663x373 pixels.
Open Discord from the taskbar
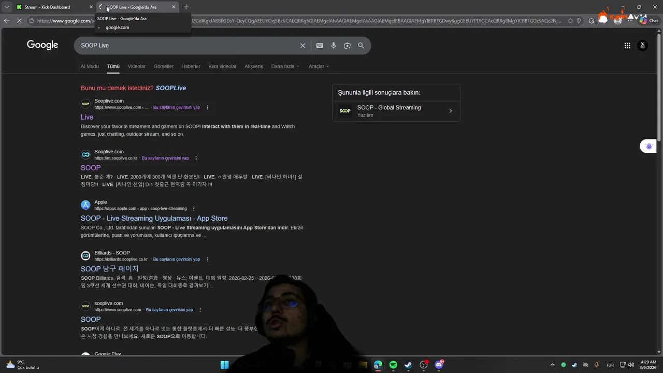coord(439,365)
